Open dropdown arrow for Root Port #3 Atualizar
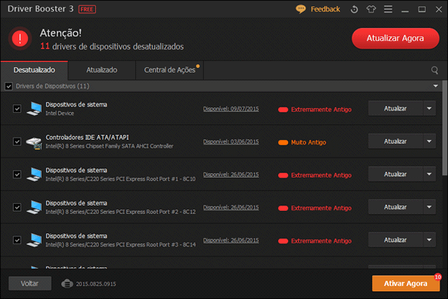The height and width of the screenshot is (299, 448). (429, 240)
